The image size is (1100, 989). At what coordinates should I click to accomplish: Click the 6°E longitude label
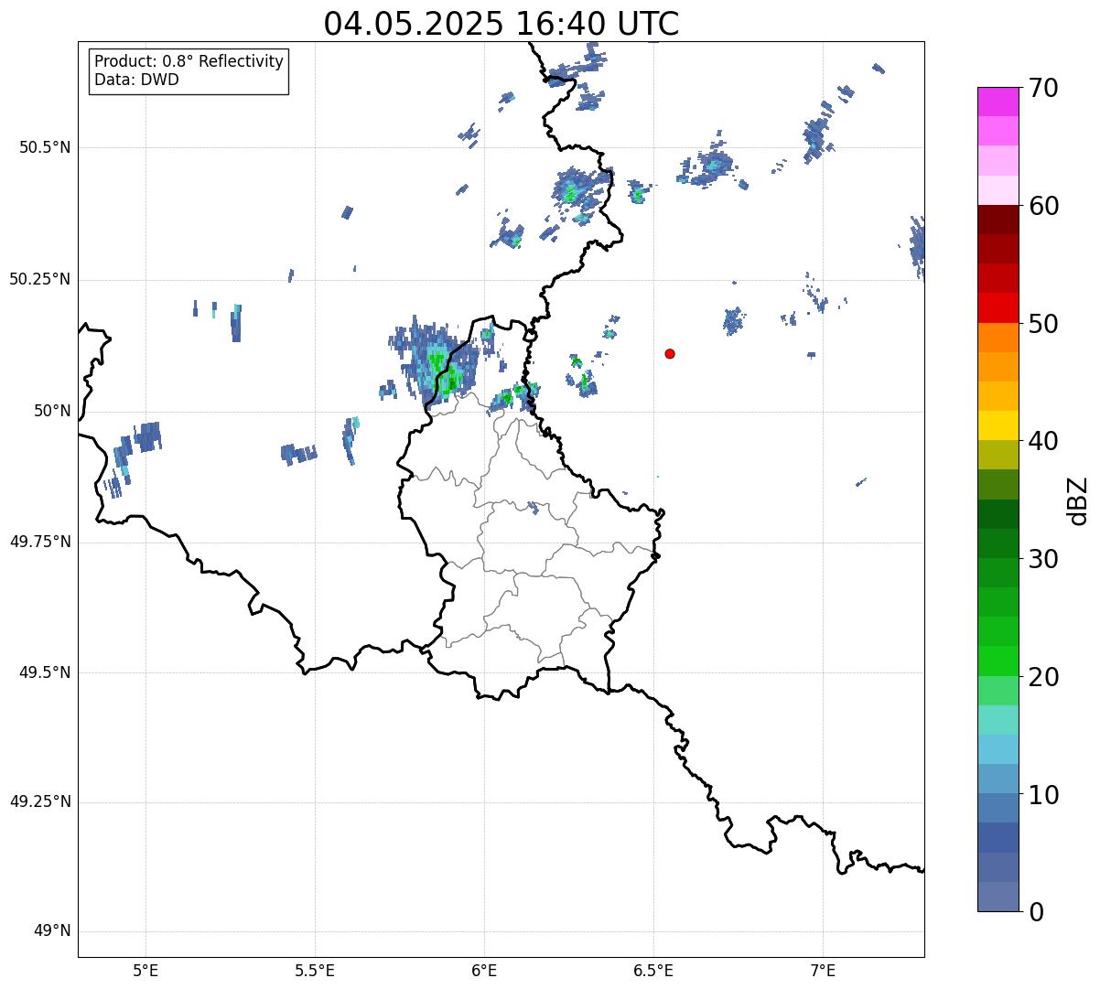(484, 971)
